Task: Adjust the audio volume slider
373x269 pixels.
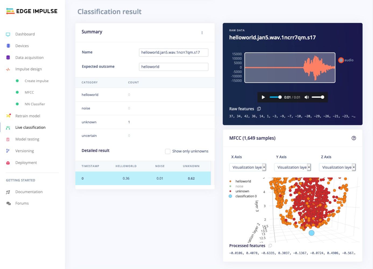Action: (318, 97)
